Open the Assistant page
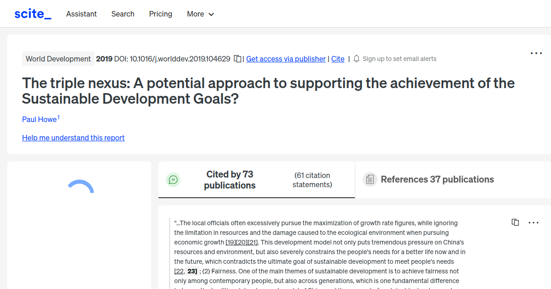Image resolution: width=551 pixels, height=289 pixels. (81, 14)
